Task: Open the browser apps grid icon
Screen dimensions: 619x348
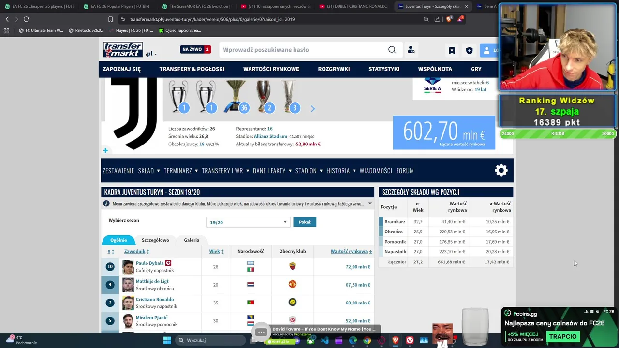Action: (6, 30)
